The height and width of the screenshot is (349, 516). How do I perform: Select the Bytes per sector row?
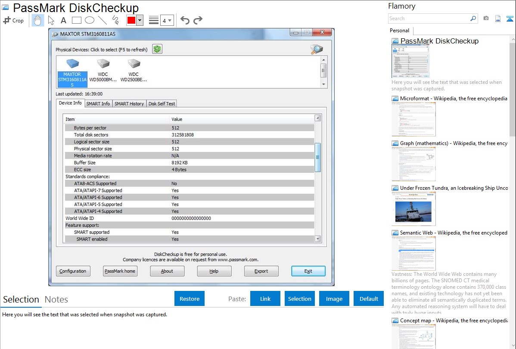(189, 128)
